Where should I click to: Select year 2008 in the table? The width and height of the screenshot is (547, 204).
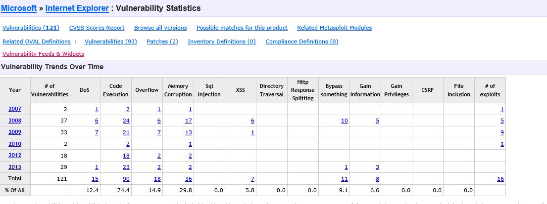pos(15,121)
